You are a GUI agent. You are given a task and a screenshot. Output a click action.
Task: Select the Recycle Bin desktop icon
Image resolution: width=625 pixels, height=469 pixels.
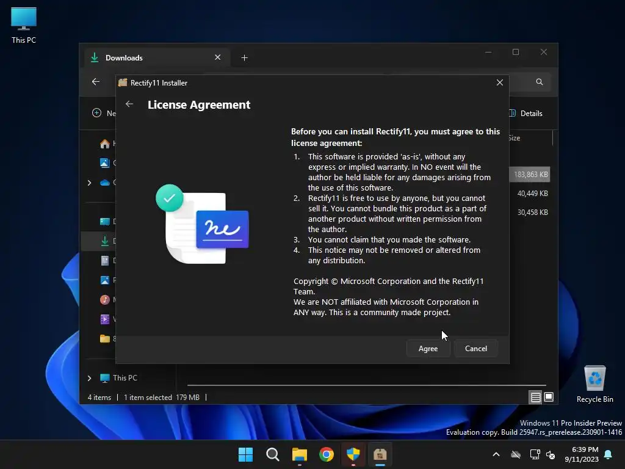click(x=594, y=385)
